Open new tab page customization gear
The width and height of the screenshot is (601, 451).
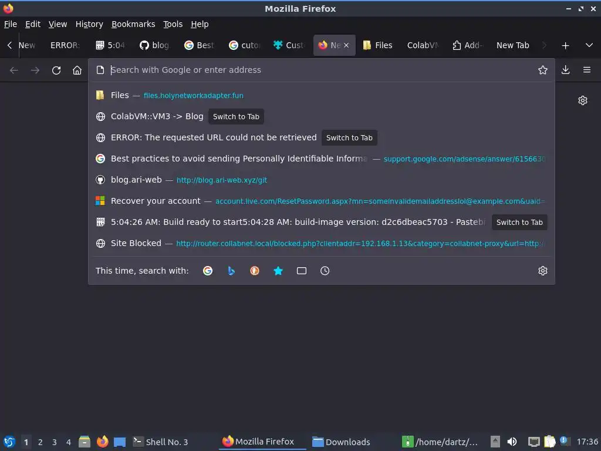[583, 100]
